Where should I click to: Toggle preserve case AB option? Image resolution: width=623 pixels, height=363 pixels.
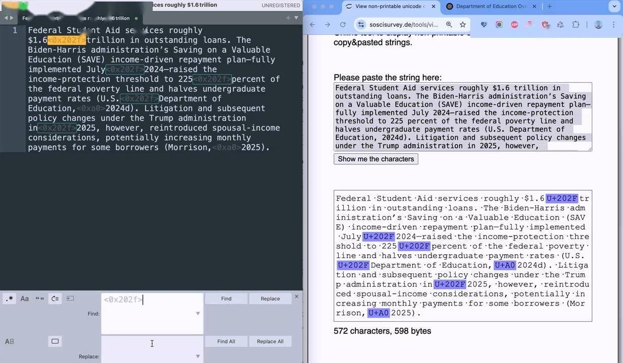(x=10, y=341)
